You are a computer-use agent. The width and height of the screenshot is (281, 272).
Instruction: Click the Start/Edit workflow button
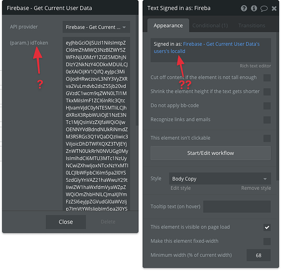pyautogui.click(x=211, y=153)
